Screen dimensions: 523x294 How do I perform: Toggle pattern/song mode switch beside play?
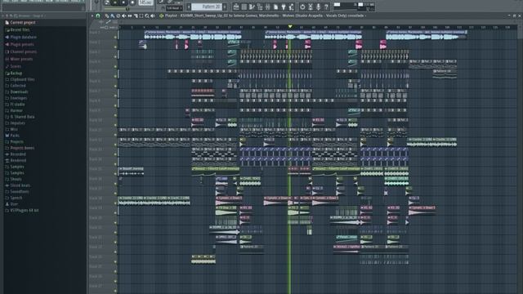click(107, 2)
